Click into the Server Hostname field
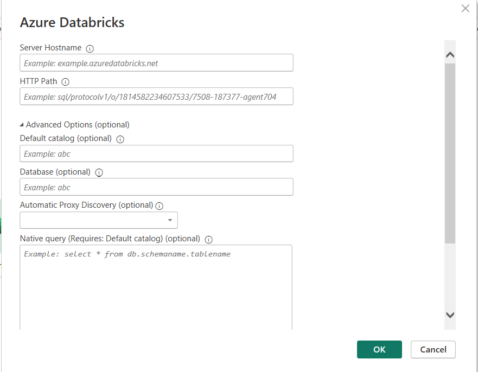This screenshot has height=372, width=478. [156, 63]
